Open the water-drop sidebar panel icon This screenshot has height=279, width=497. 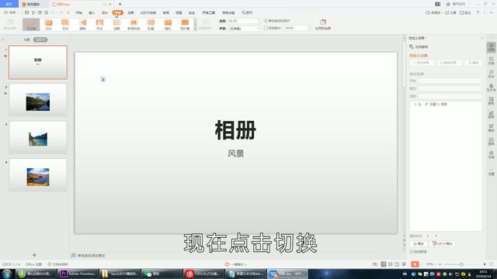point(492,88)
